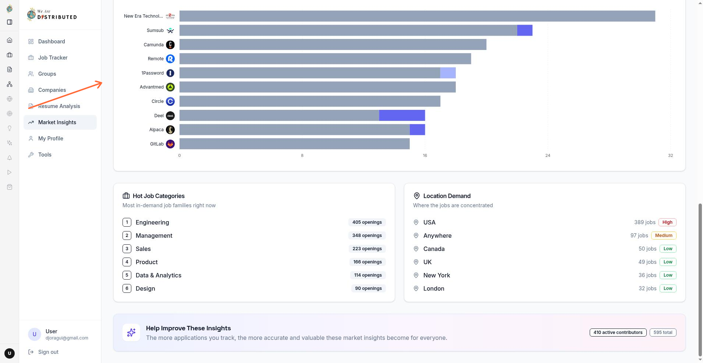This screenshot has width=703, height=363.
Task: Click the 1Password company logo in the chart
Action: point(170,73)
